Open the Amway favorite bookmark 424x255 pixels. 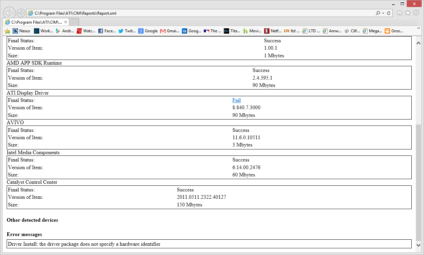click(332, 31)
